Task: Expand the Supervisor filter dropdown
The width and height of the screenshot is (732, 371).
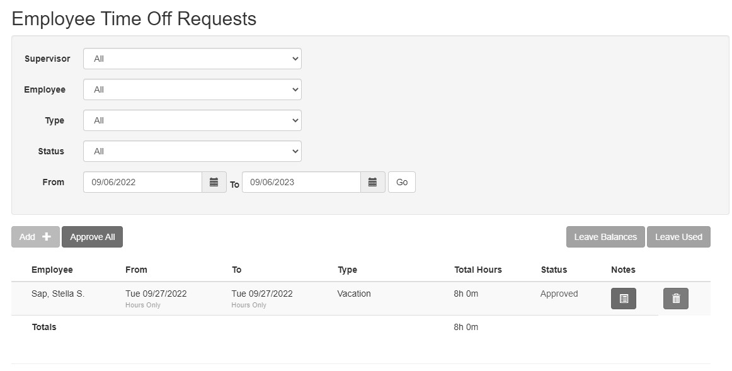Action: coord(192,59)
